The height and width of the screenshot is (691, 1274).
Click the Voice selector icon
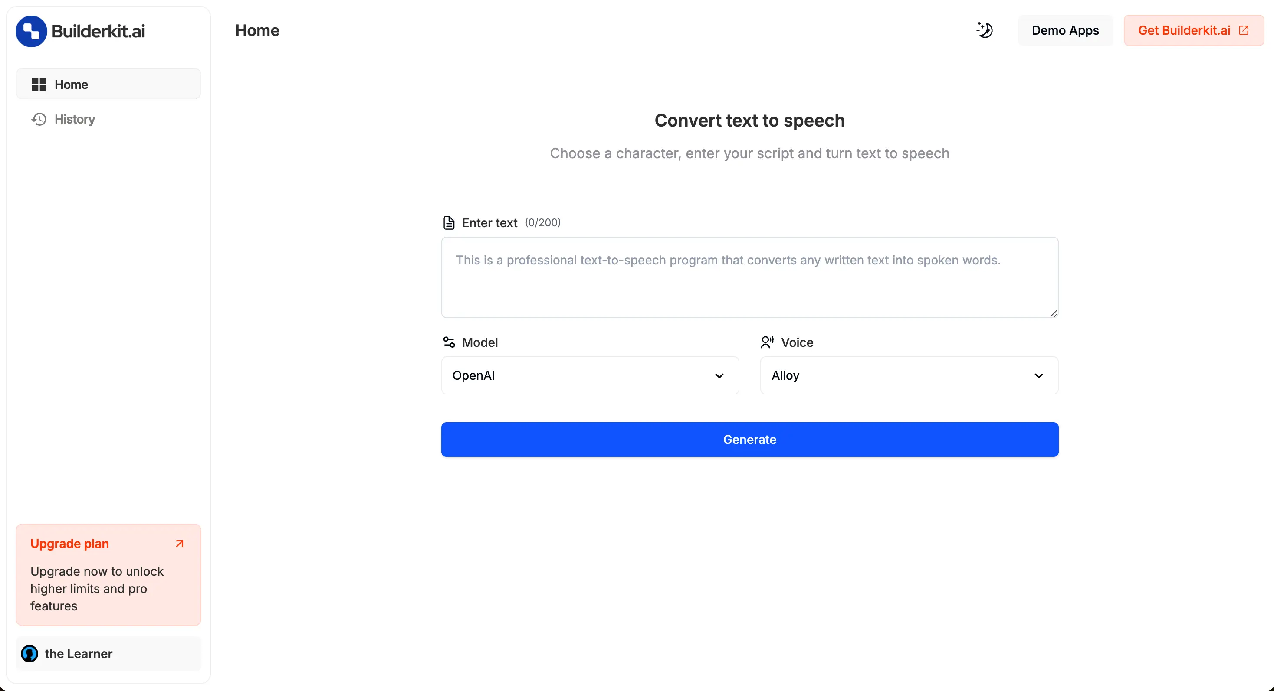click(767, 342)
